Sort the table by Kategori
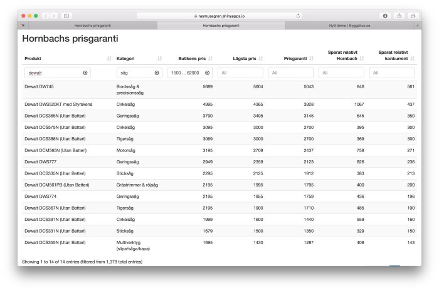 (x=159, y=58)
